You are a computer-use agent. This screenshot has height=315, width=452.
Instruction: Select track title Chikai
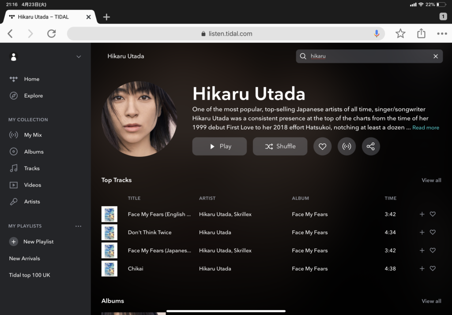point(136,269)
